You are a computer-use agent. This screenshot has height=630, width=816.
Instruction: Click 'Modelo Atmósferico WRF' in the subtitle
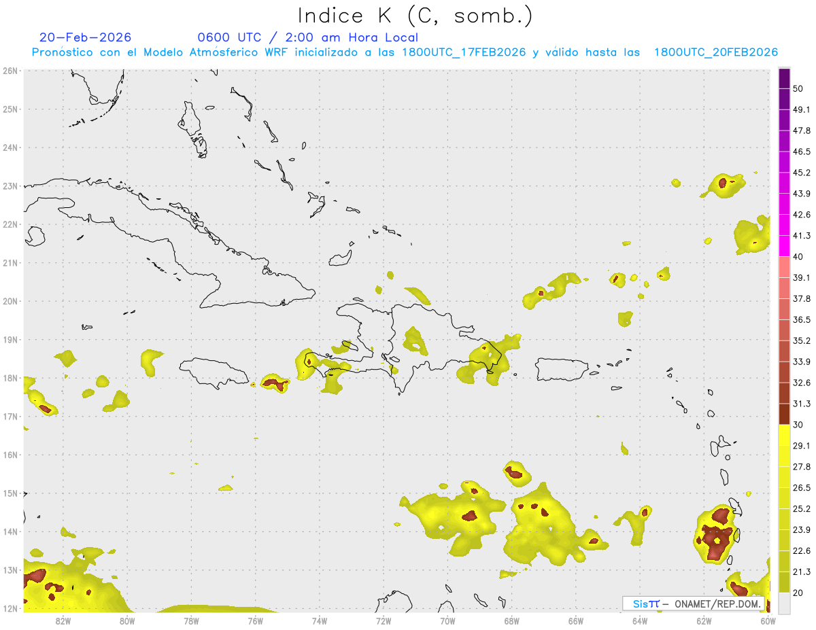(x=215, y=52)
